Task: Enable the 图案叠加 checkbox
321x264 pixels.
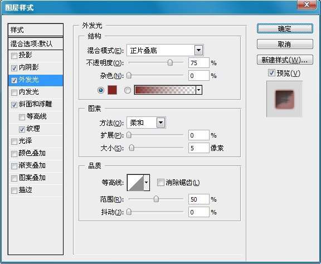Action: pos(14,178)
